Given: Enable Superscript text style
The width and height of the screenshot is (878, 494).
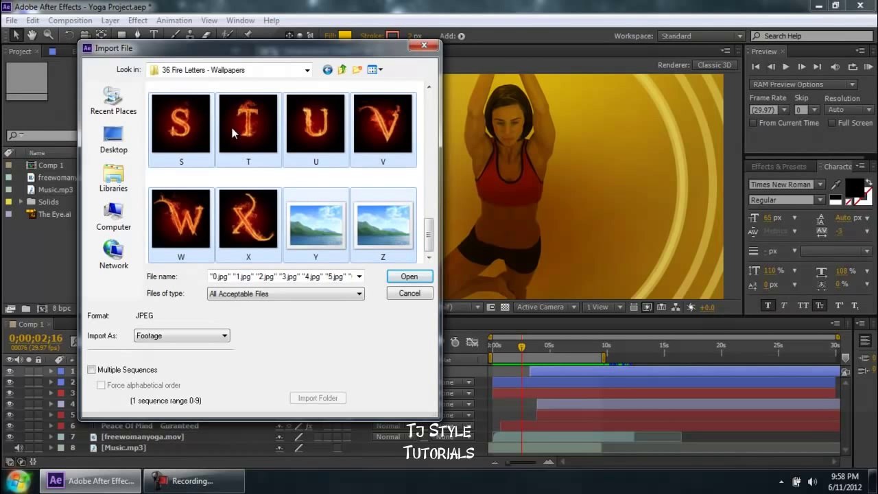Looking at the screenshot, I should click(838, 305).
